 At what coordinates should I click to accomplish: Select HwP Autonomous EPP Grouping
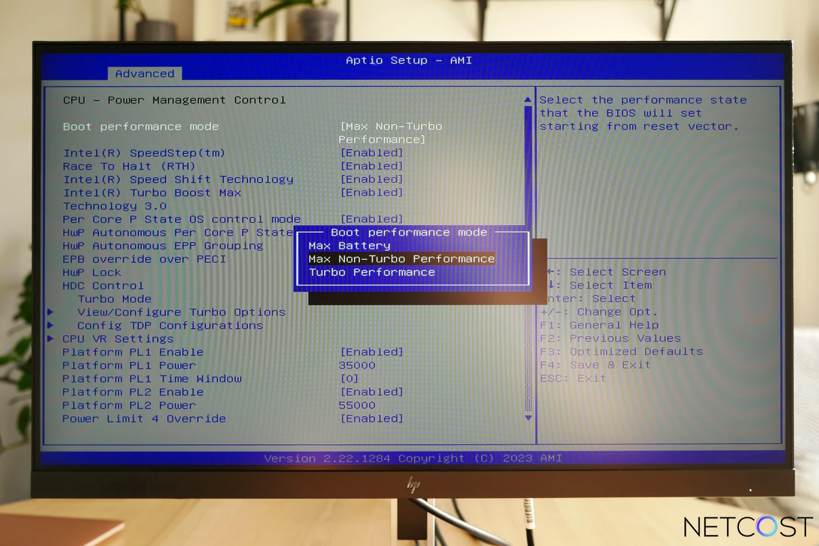163,246
